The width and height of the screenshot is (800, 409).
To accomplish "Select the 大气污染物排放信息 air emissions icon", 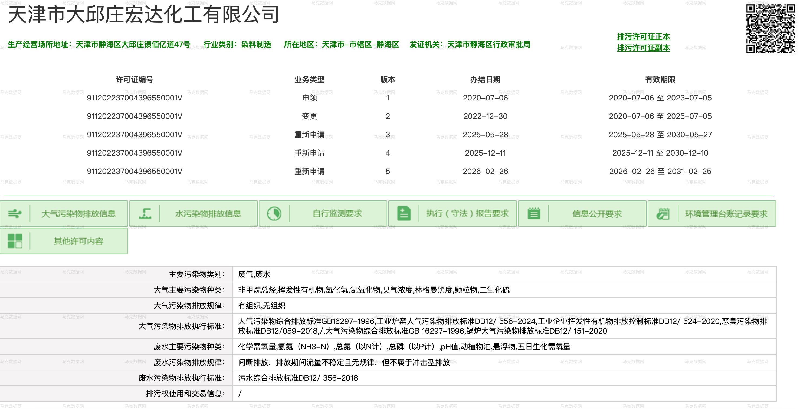I will pyautogui.click(x=15, y=213).
